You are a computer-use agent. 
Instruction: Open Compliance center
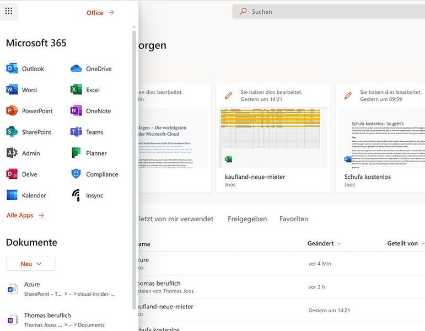94,174
